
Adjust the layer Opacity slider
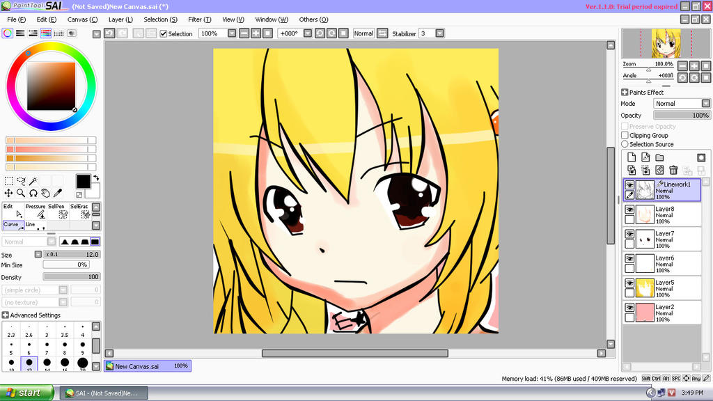point(682,116)
